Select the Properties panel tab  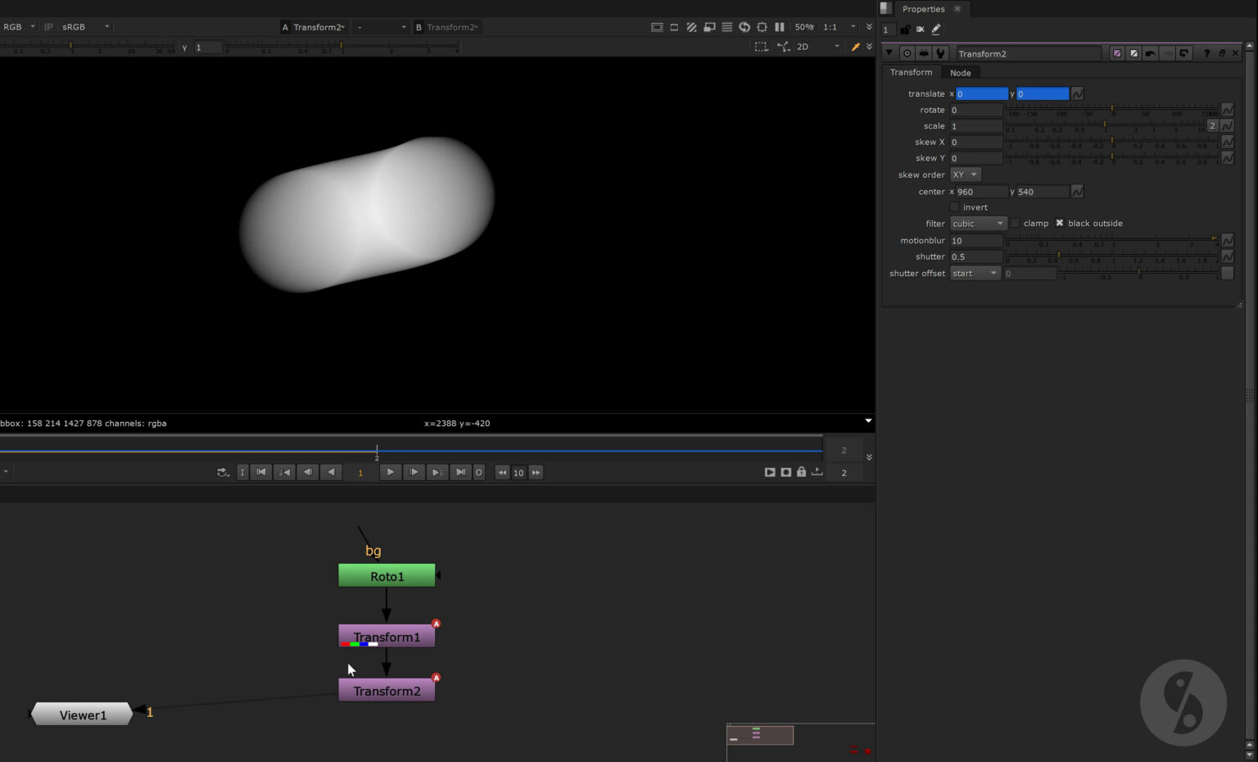point(923,9)
